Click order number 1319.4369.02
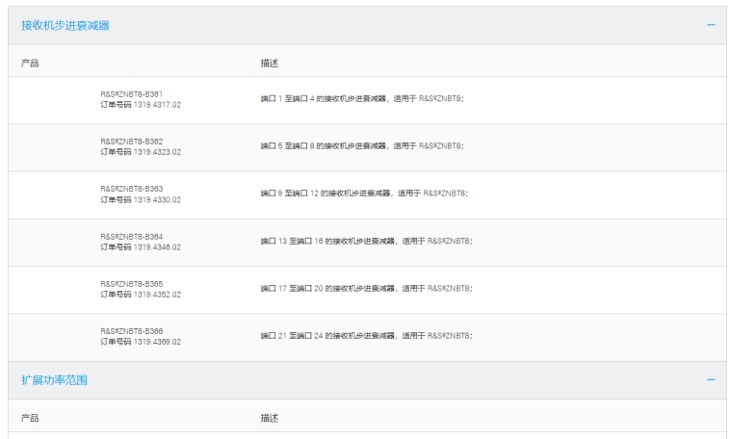 point(141,341)
